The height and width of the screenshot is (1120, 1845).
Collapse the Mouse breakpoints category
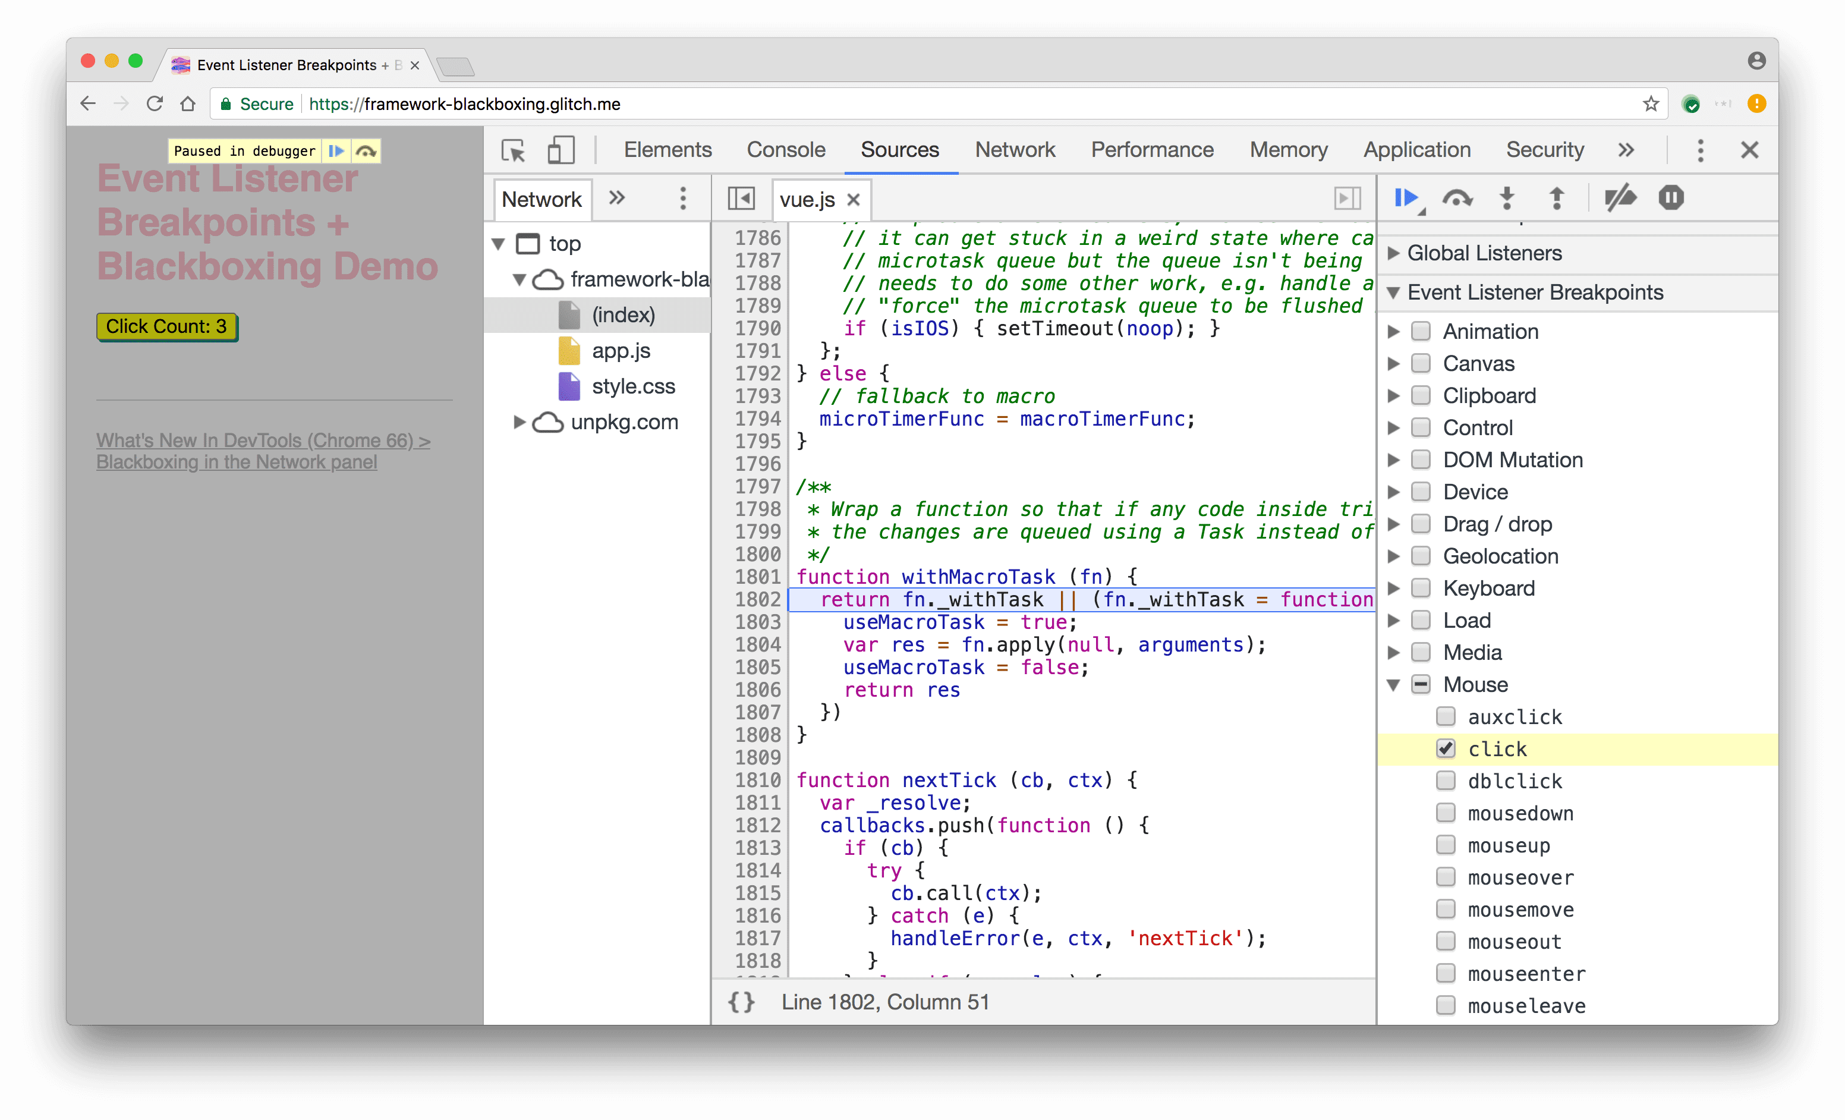1400,682
